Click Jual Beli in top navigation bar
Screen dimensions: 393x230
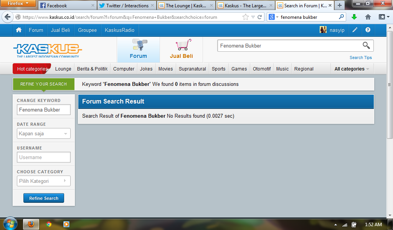[60, 30]
